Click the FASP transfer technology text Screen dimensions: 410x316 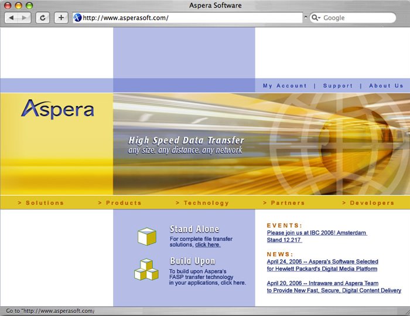pyautogui.click(x=201, y=277)
